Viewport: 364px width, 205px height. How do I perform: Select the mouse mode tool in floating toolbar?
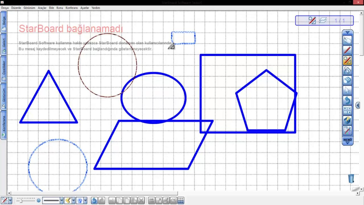pyautogui.click(x=347, y=41)
